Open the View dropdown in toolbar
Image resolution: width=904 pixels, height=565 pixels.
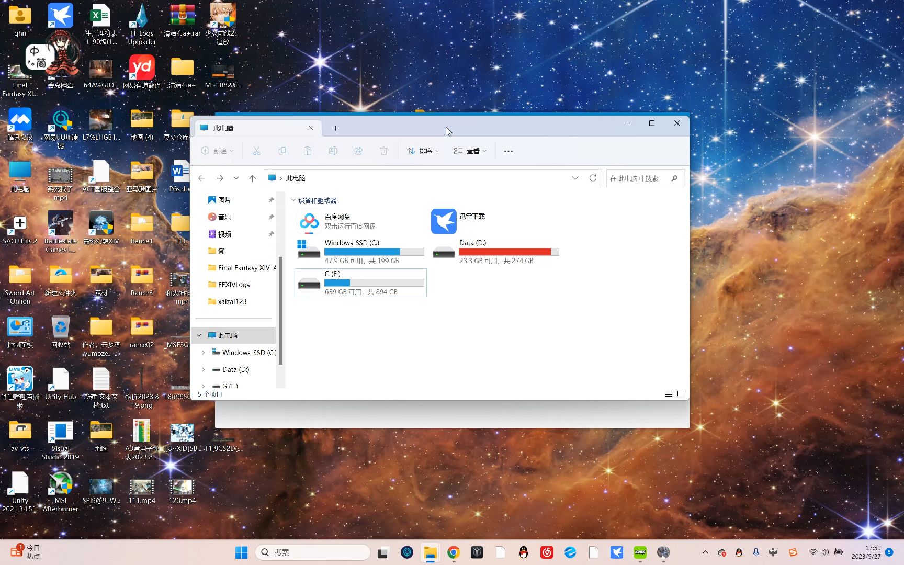(470, 151)
